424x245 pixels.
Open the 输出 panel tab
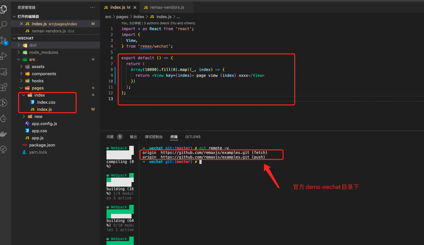pyautogui.click(x=133, y=137)
